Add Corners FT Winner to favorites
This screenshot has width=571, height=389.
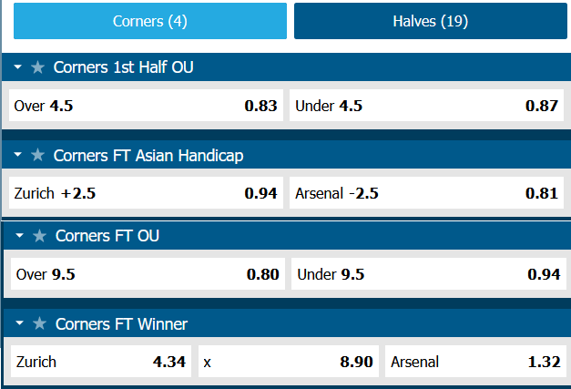[39, 324]
